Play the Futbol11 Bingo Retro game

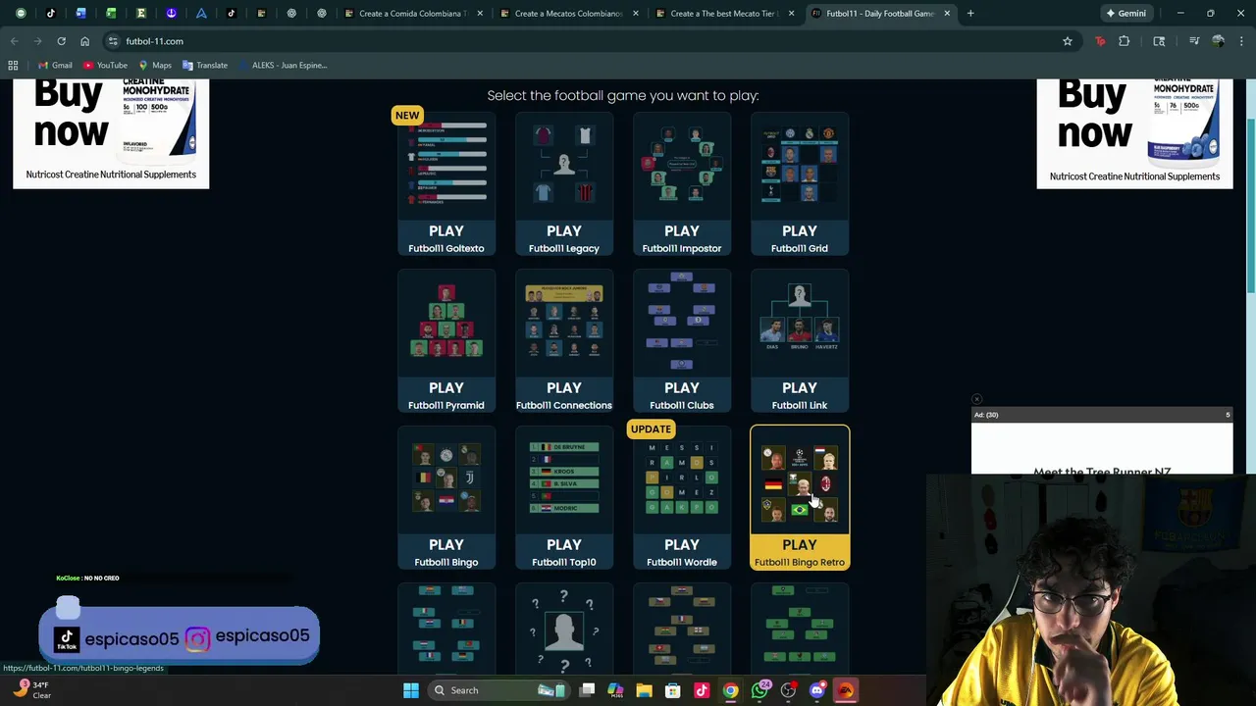800,498
